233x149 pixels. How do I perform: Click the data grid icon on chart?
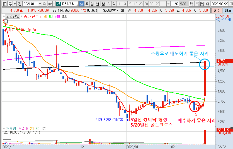point(6,21)
